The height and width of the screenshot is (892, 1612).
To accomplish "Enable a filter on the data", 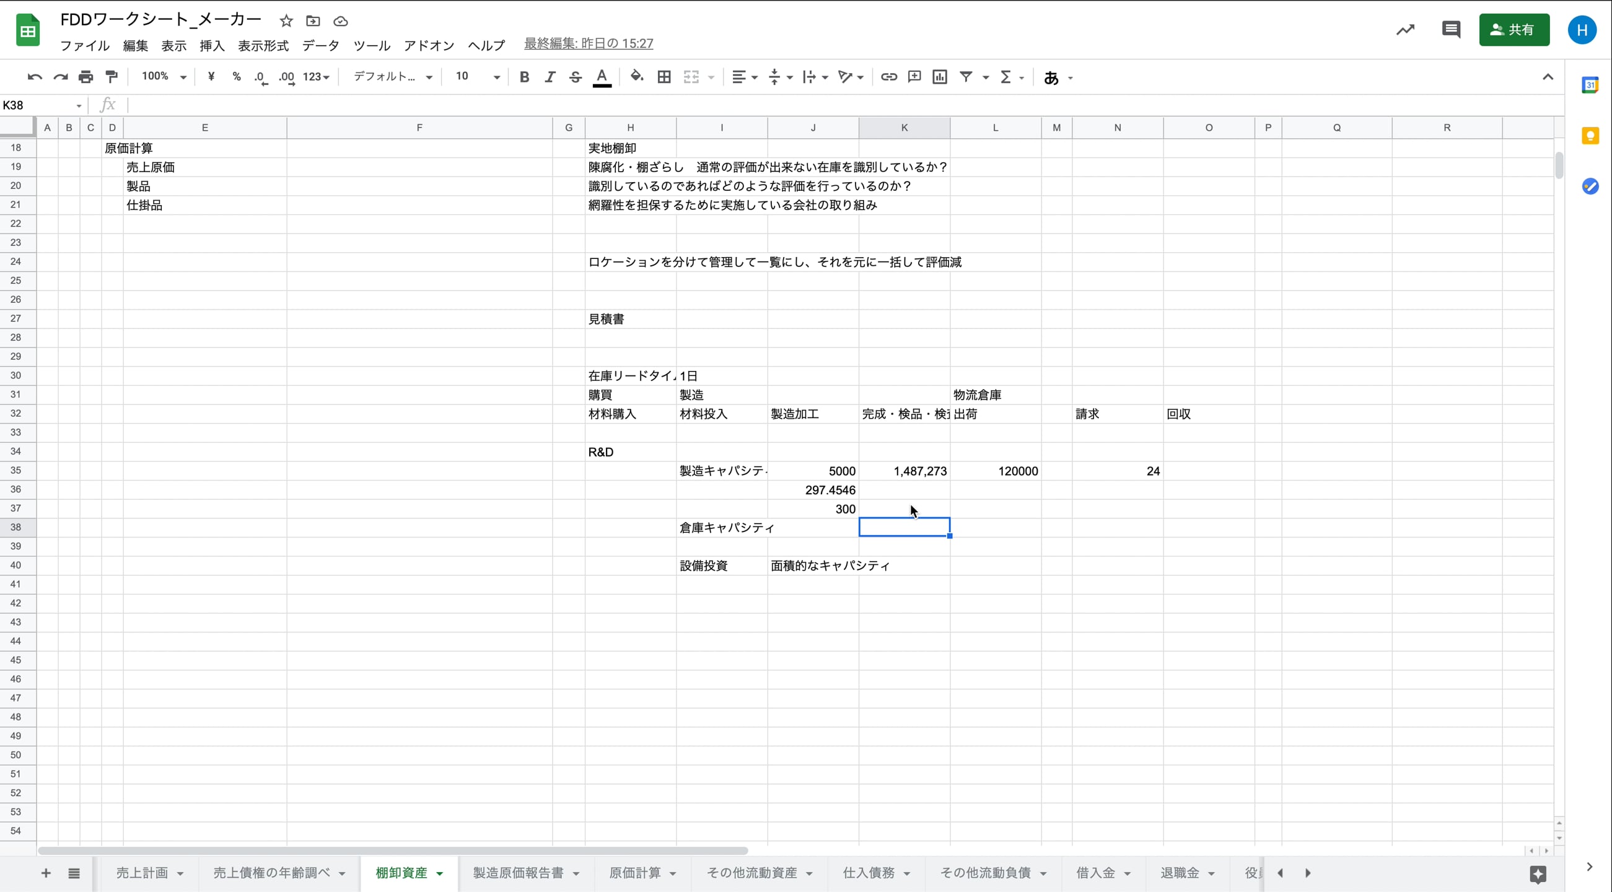I will (967, 76).
